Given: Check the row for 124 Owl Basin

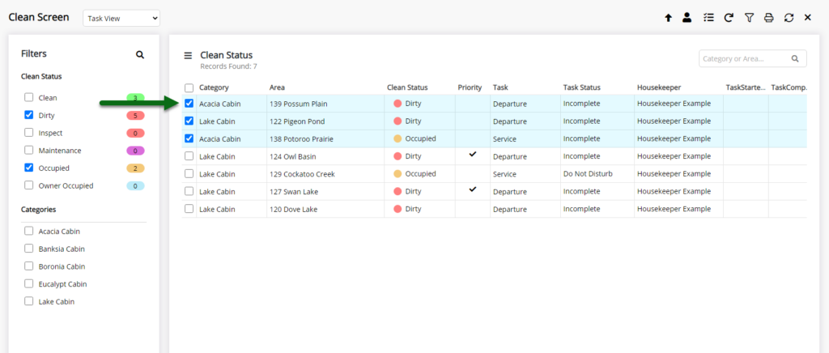Looking at the screenshot, I should coord(189,156).
